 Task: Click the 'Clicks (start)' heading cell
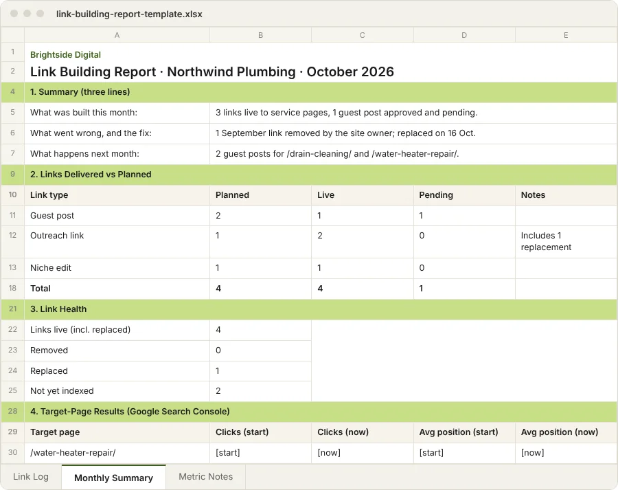(x=260, y=432)
